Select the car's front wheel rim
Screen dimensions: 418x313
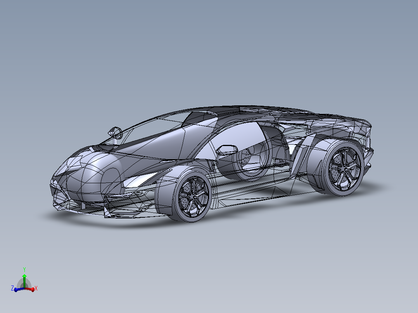(193, 197)
